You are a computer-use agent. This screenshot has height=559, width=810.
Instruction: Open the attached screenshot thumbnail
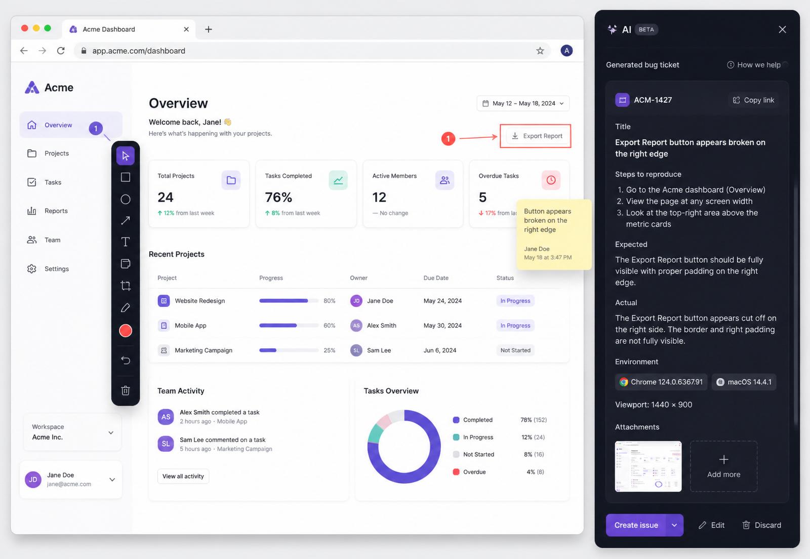pos(648,466)
